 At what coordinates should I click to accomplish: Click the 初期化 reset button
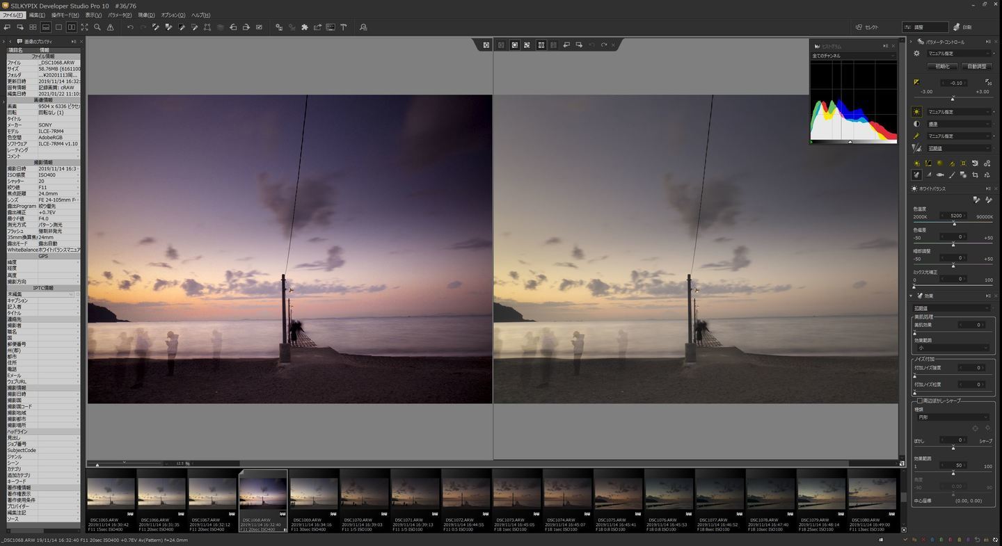[x=942, y=66]
